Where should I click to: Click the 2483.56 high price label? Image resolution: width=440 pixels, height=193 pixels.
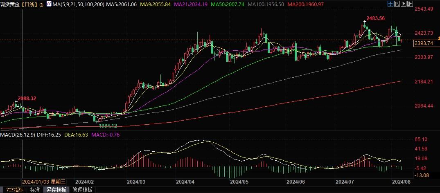pos(375,18)
